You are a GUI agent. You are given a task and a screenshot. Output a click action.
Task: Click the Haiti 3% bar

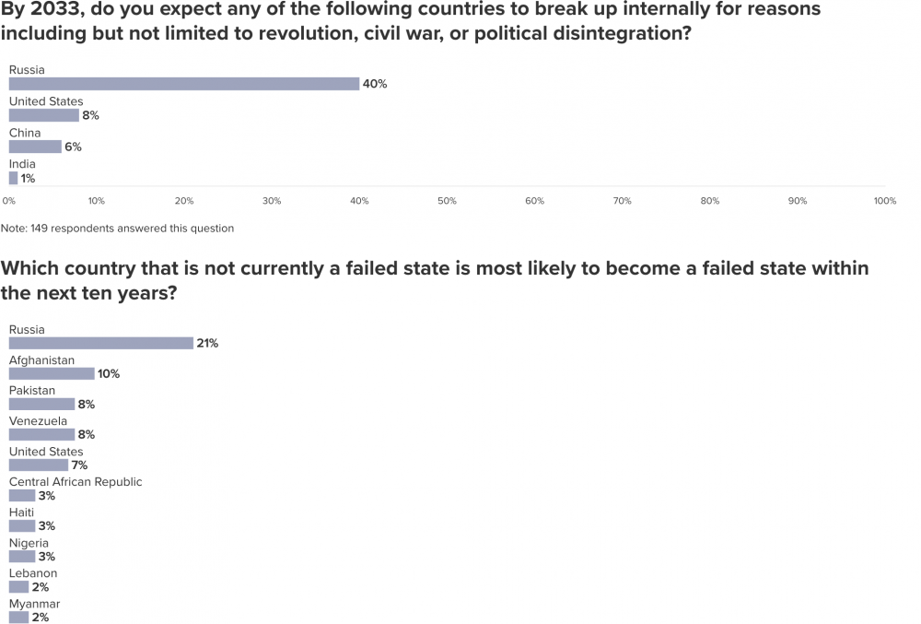pos(22,525)
